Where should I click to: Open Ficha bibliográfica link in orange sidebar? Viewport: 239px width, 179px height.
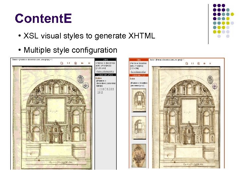click(138, 72)
